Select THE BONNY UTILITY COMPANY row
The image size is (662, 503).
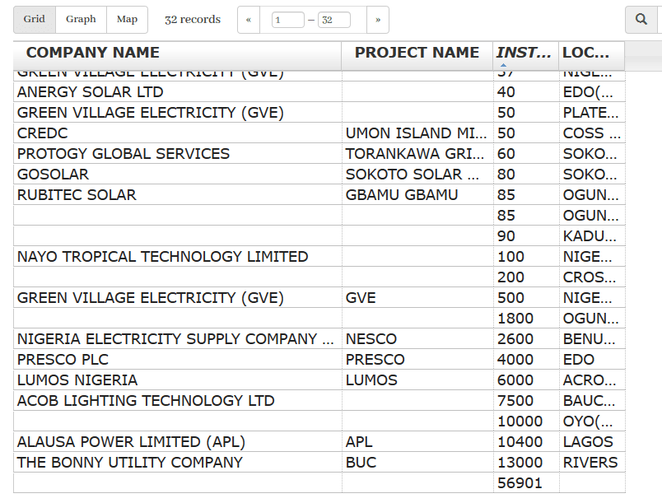[130, 463]
